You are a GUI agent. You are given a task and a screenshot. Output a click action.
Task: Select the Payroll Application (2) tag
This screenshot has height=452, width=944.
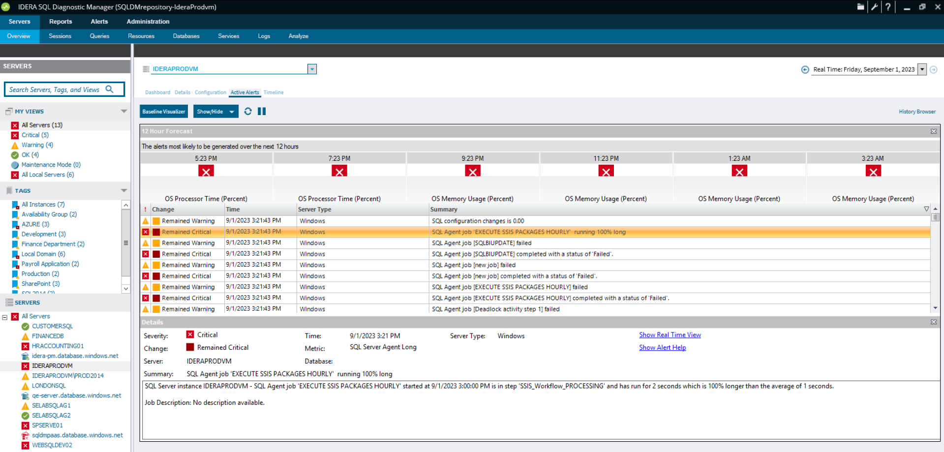pos(50,264)
